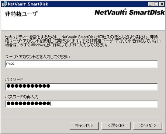
Task: Click the maximize box in the title bar
Action: coord(156,4)
